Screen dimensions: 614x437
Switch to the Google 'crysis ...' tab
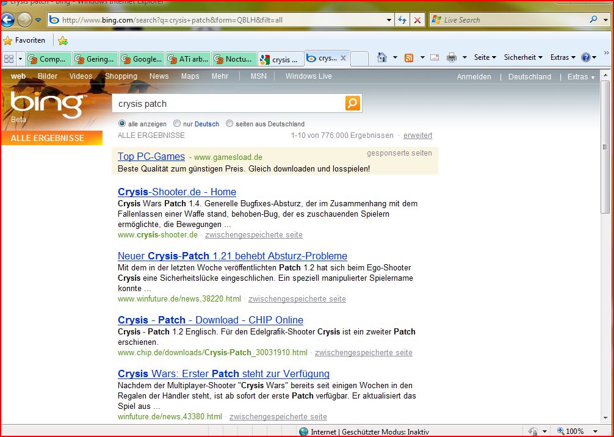click(x=281, y=59)
